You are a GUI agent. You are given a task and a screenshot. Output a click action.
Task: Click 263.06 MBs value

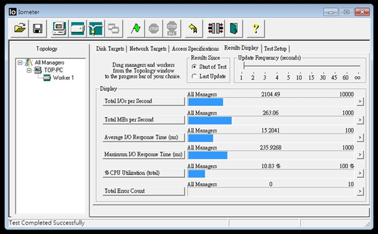coord(271,113)
